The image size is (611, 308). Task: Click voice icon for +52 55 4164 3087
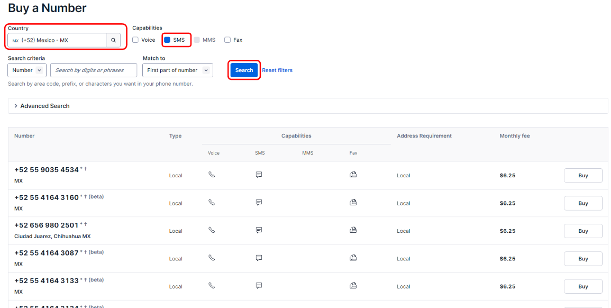click(x=212, y=258)
